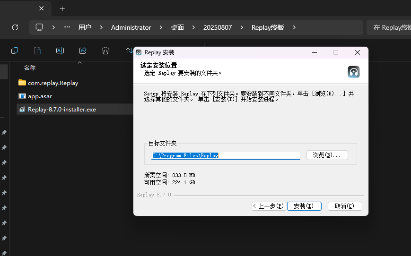Close the current File Explorer tab

click(x=42, y=9)
